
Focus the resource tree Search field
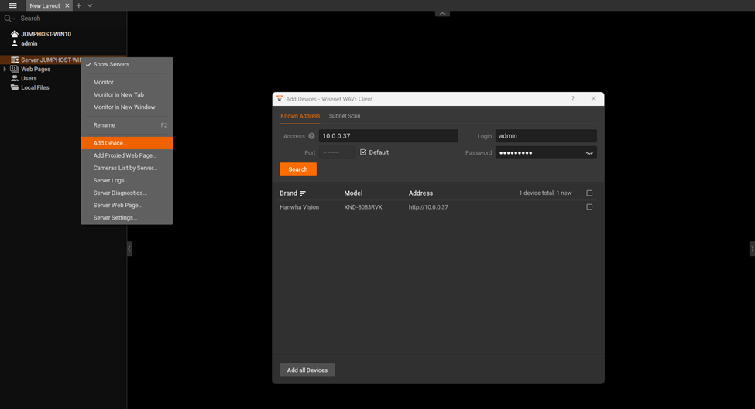pyautogui.click(x=71, y=19)
